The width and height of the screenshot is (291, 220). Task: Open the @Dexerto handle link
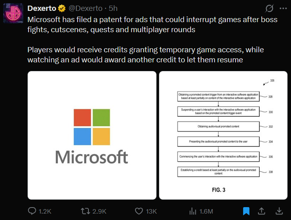click(x=85, y=8)
